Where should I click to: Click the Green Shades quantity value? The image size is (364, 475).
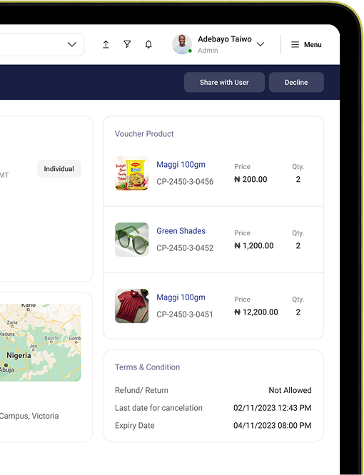298,245
